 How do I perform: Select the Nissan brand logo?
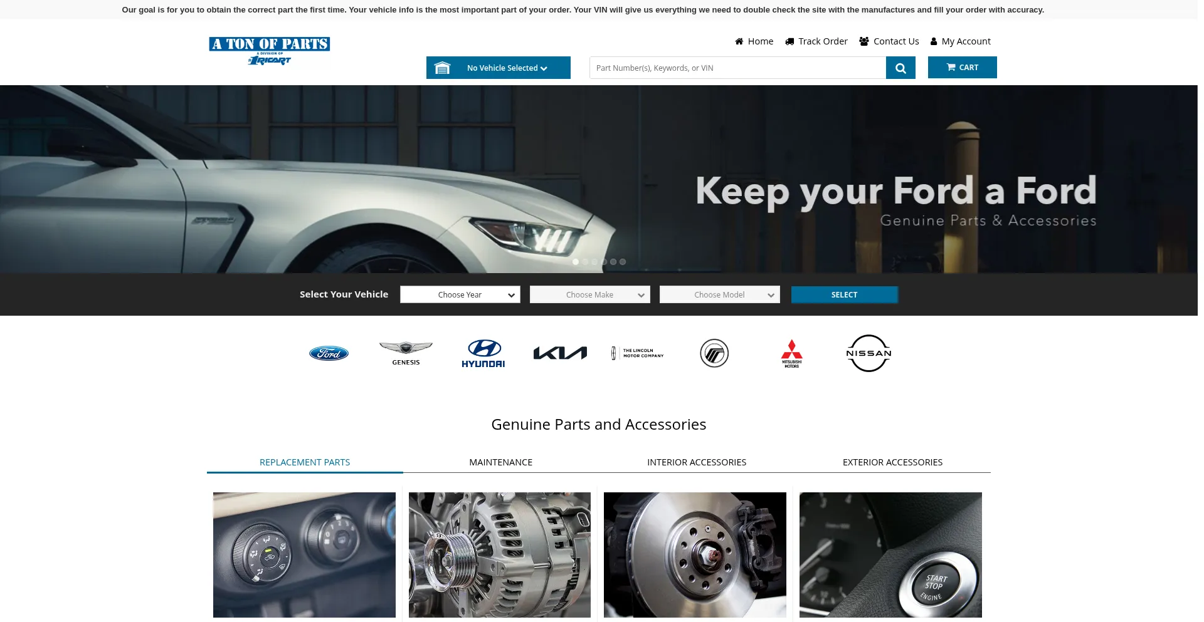coord(869,353)
